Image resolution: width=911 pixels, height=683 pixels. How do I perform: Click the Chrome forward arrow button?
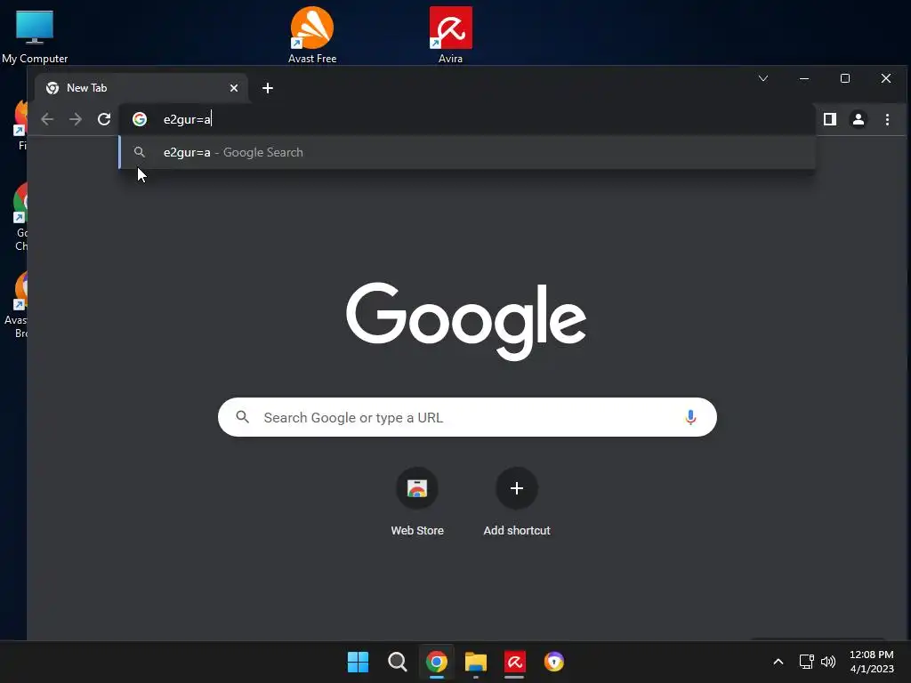coord(76,119)
